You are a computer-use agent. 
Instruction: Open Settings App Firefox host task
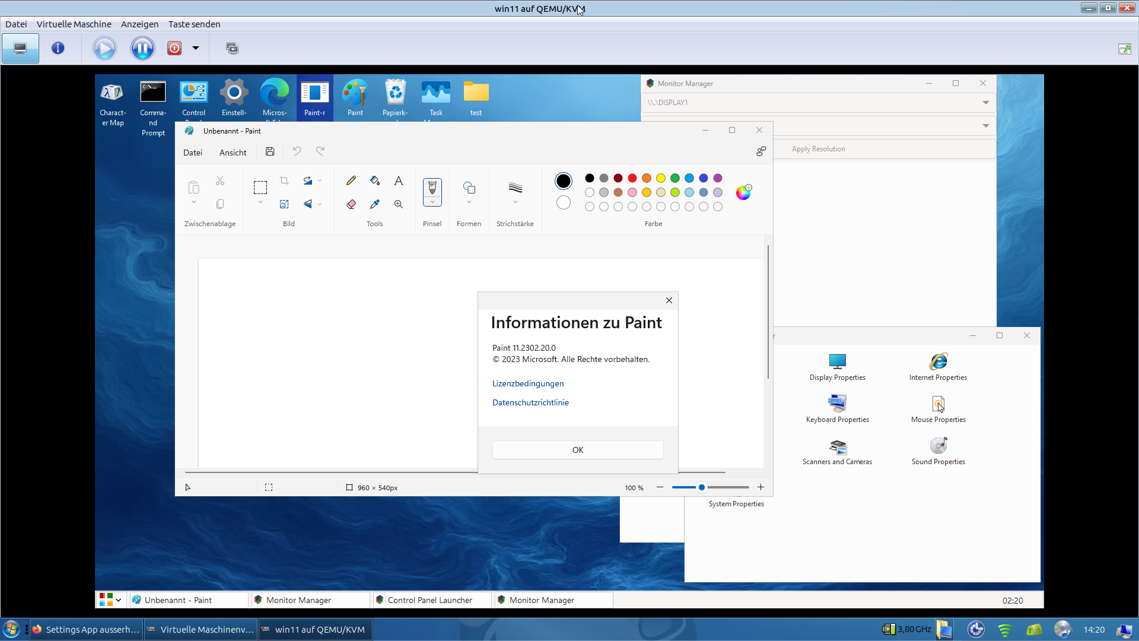point(86,630)
